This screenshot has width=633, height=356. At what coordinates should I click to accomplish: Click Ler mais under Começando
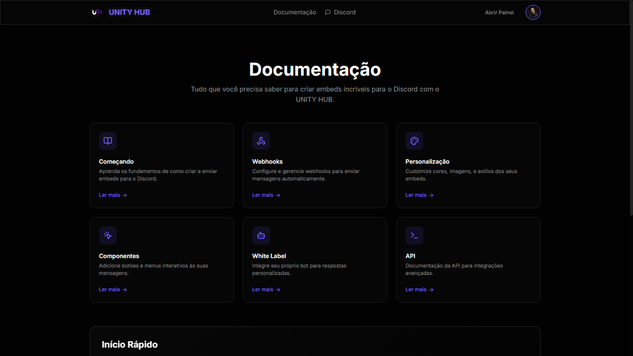point(113,195)
